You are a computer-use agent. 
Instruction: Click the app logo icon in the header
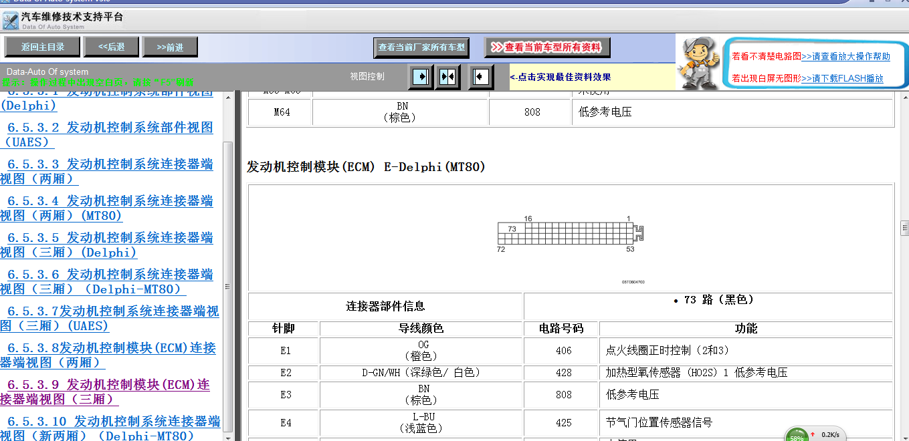[10, 21]
